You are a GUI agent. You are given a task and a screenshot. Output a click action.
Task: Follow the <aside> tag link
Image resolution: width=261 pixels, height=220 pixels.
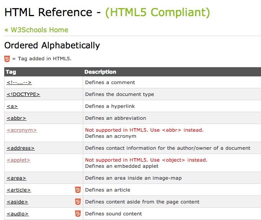[17, 202]
